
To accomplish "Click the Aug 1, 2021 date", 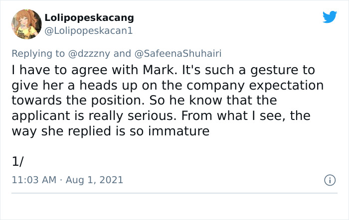I will [94, 180].
